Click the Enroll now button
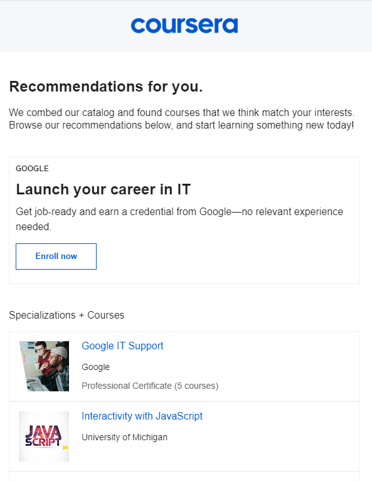The height and width of the screenshot is (481, 372). (x=56, y=256)
